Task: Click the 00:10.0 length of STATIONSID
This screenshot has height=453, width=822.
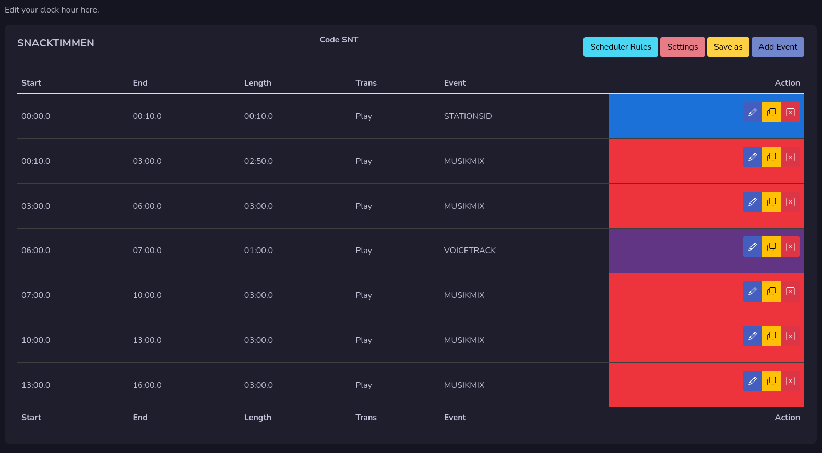Action: point(258,116)
